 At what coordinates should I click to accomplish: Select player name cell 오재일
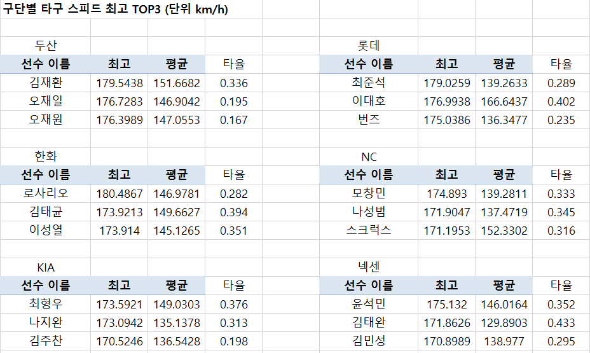(46, 101)
